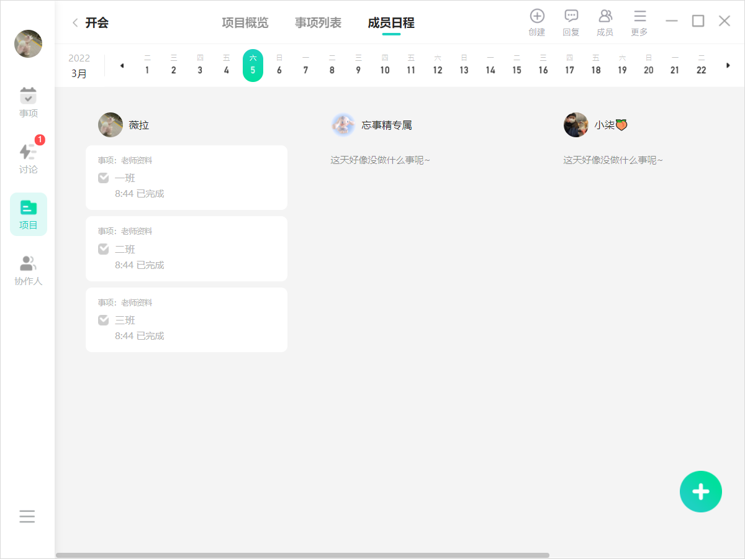The image size is (745, 559).
Task: Select date 4 in the calendar strip
Action: [x=227, y=65]
